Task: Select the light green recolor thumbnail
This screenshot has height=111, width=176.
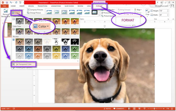Action: pos(75,56)
